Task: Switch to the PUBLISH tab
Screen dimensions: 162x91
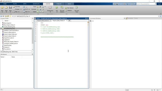Action: 59,4
